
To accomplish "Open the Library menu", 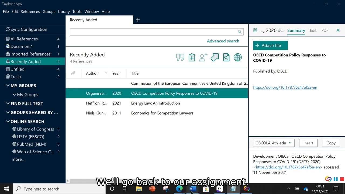I will [x=64, y=12].
